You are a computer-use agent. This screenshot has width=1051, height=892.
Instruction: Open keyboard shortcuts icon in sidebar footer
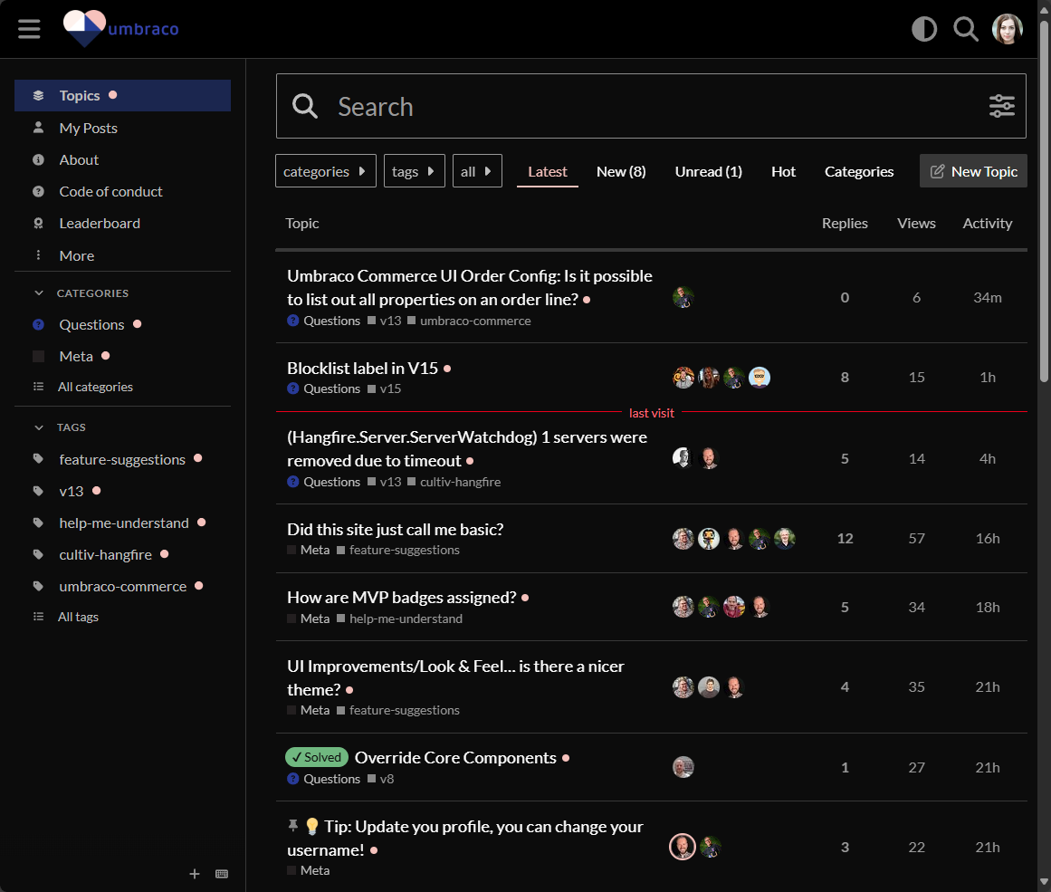point(222,874)
